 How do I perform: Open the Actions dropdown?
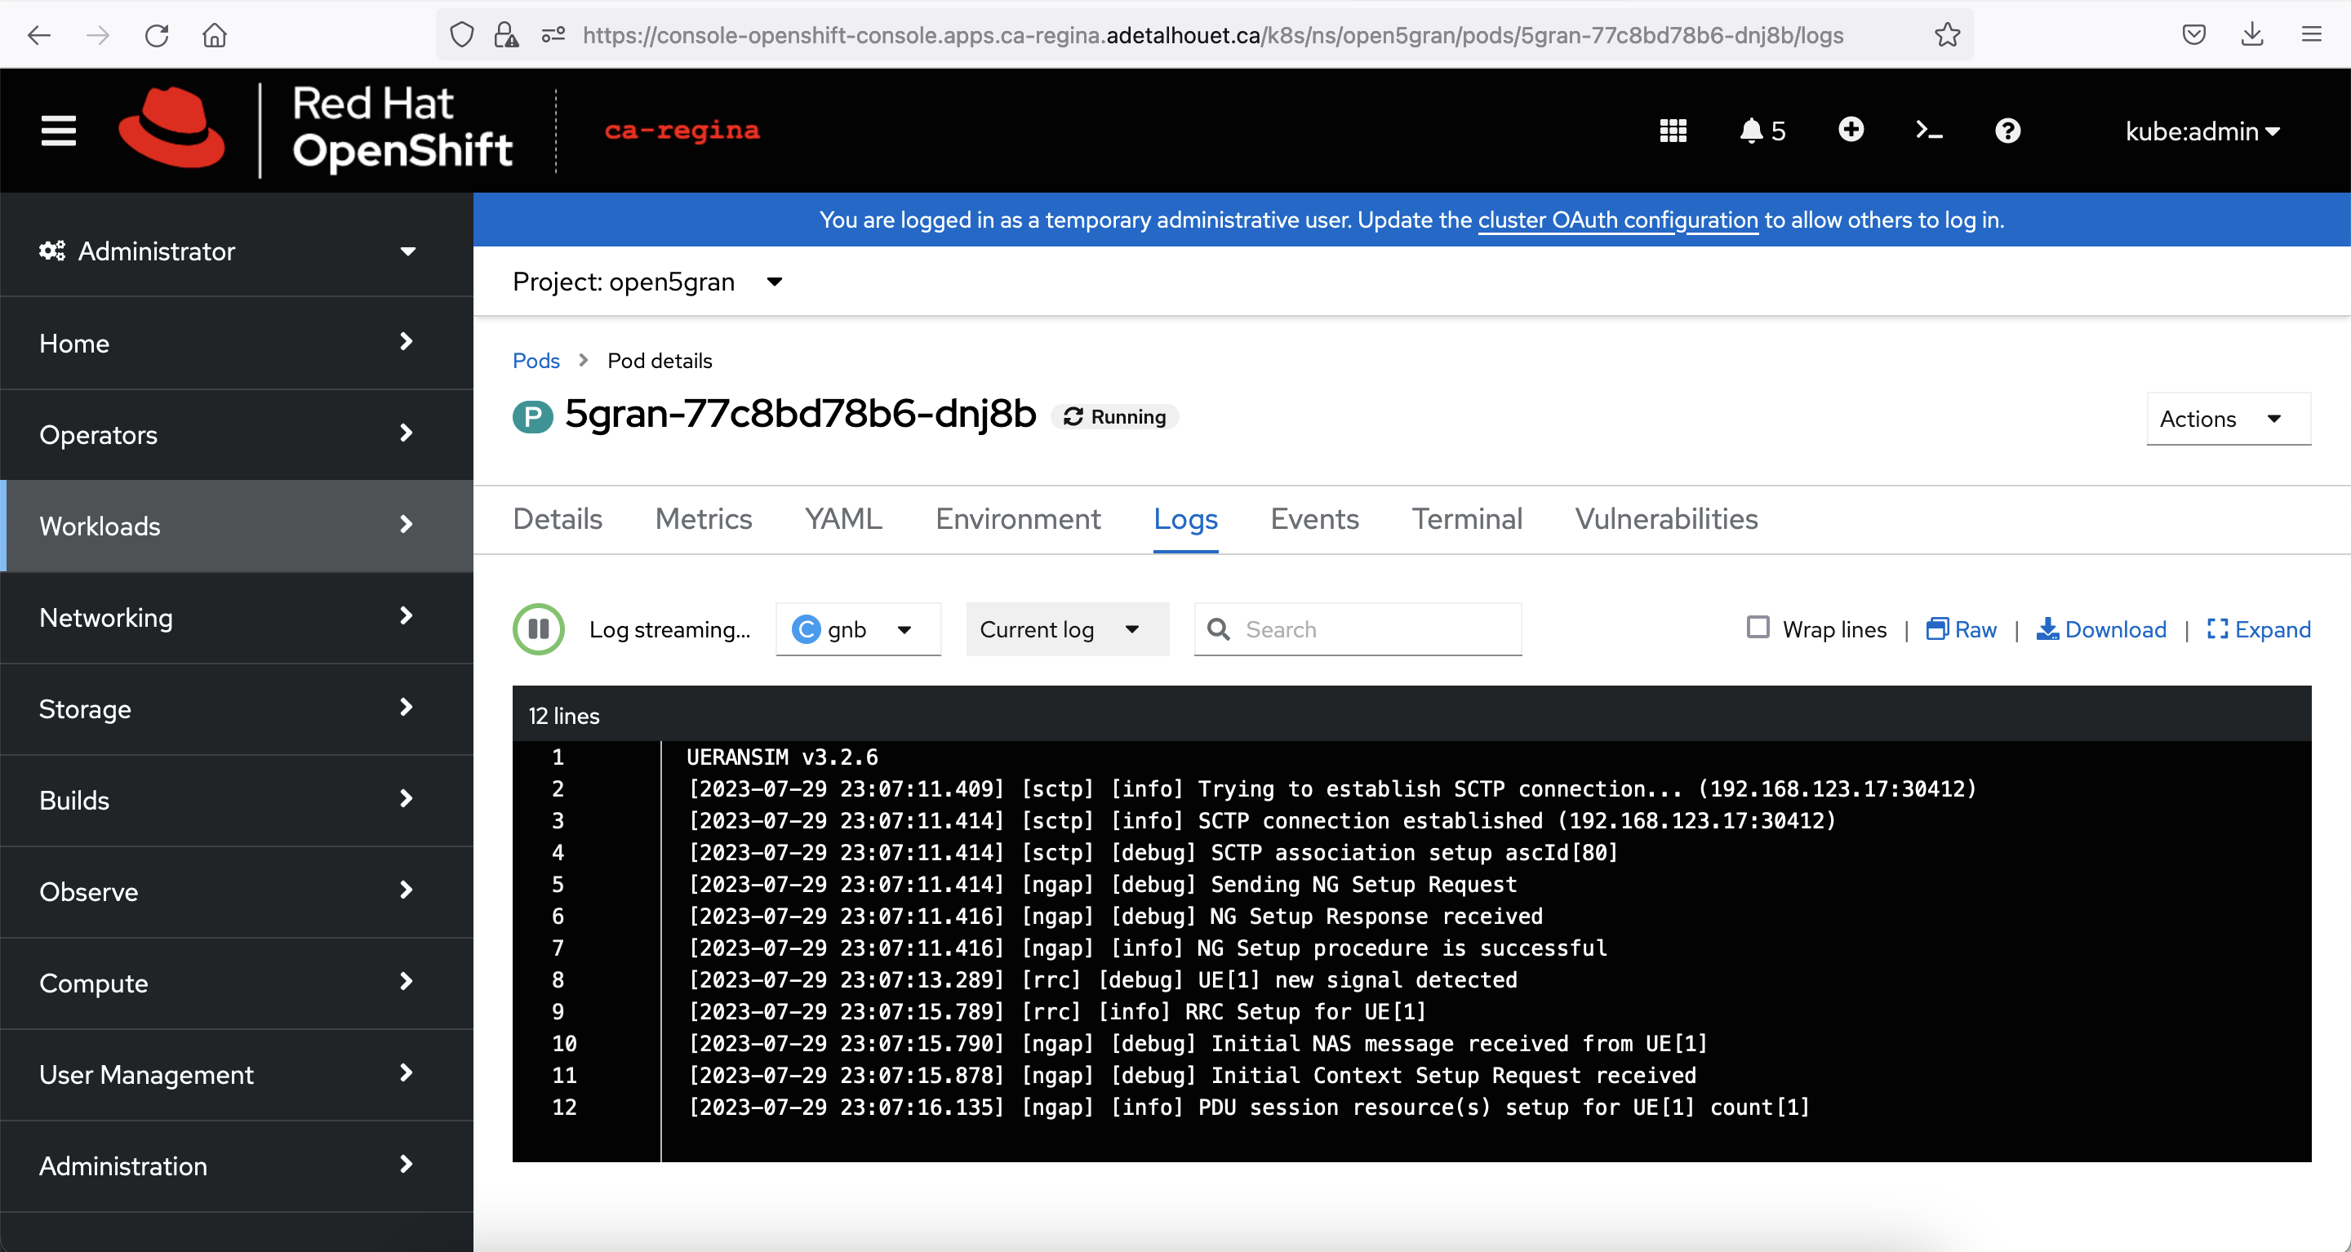(x=2227, y=419)
